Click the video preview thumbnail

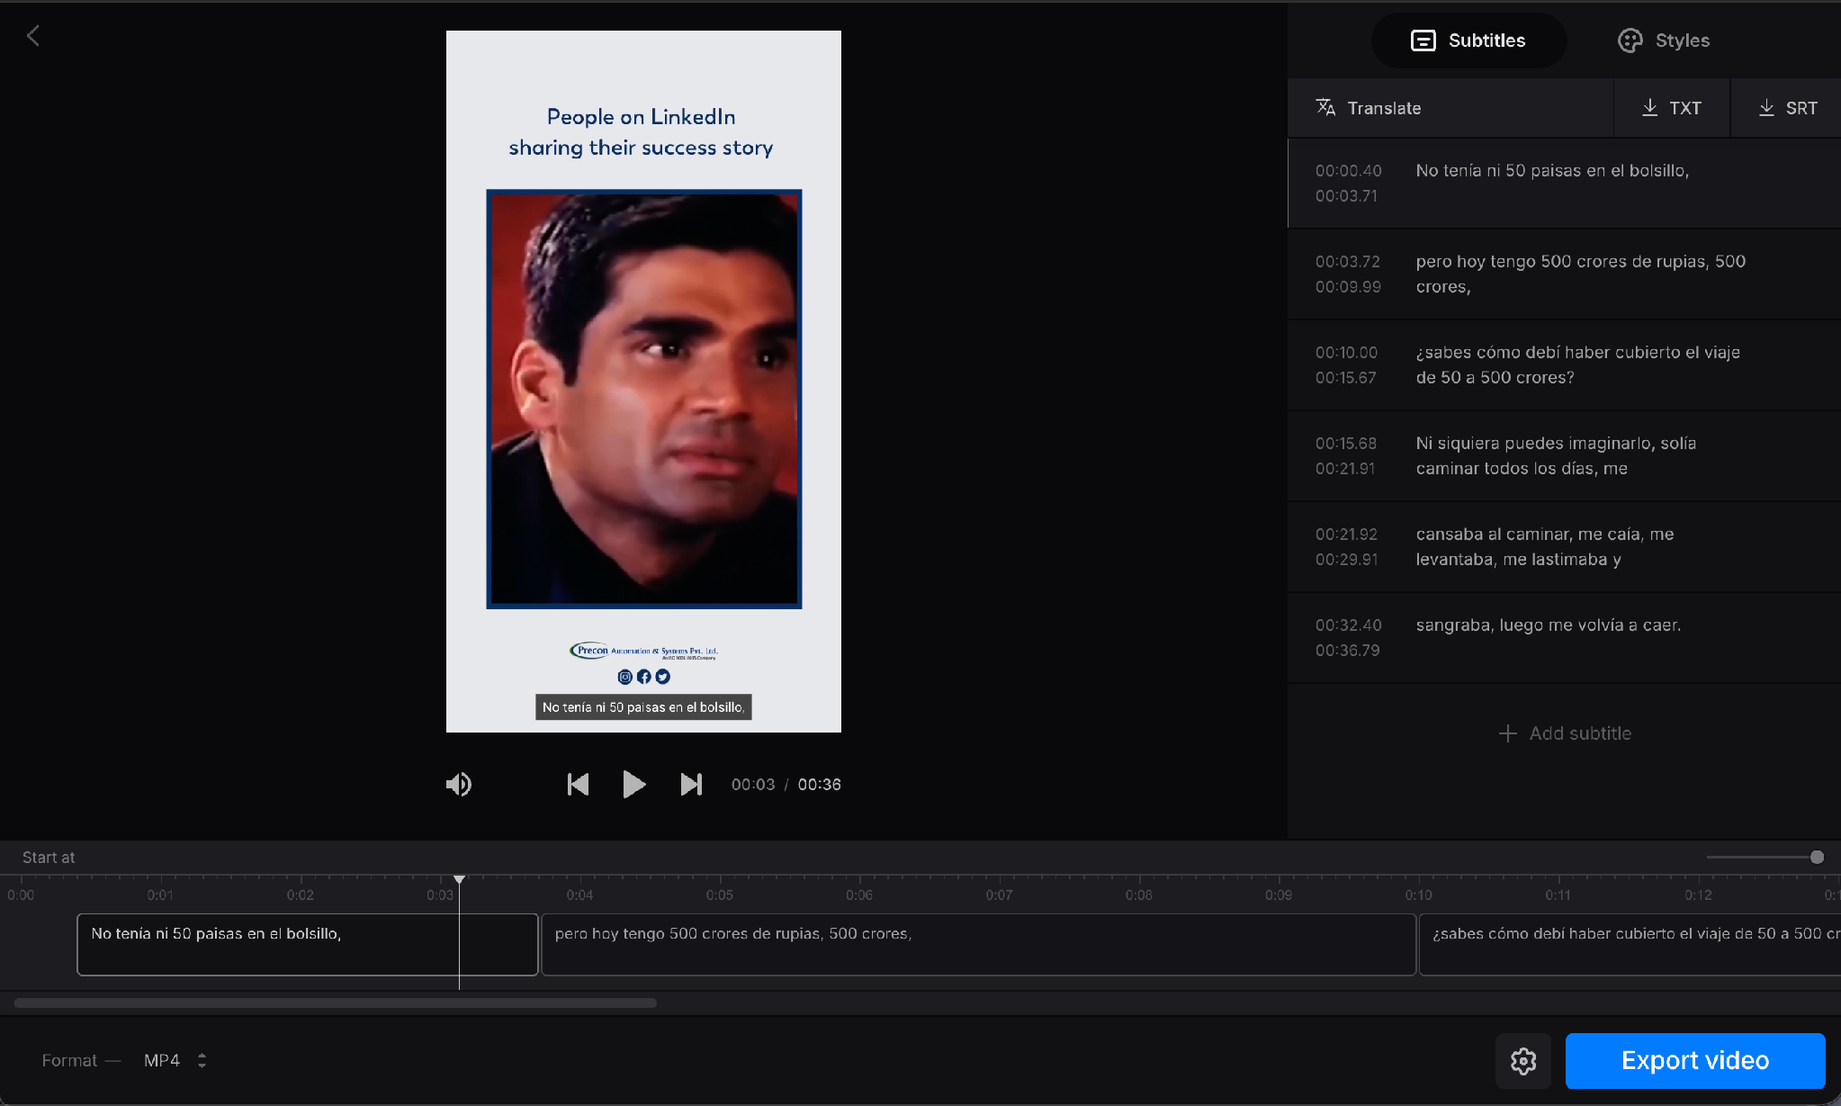pos(643,382)
